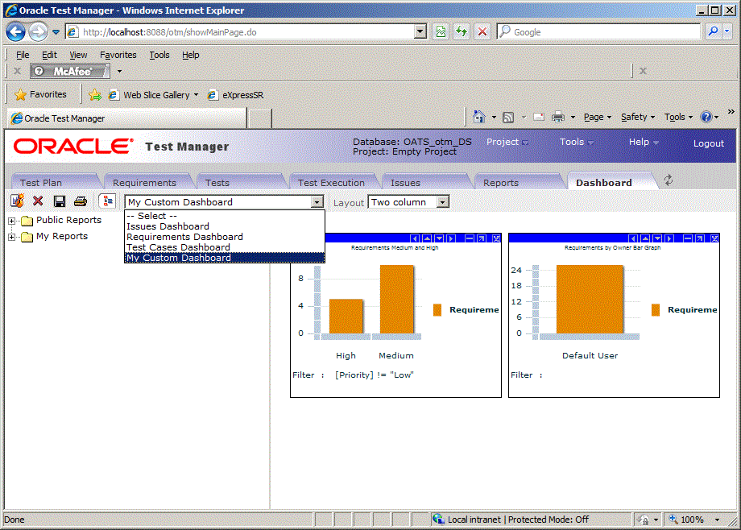Open the My Custom Dashboard dropdown arrow
Screen dimensions: 741x530
[x=317, y=202]
